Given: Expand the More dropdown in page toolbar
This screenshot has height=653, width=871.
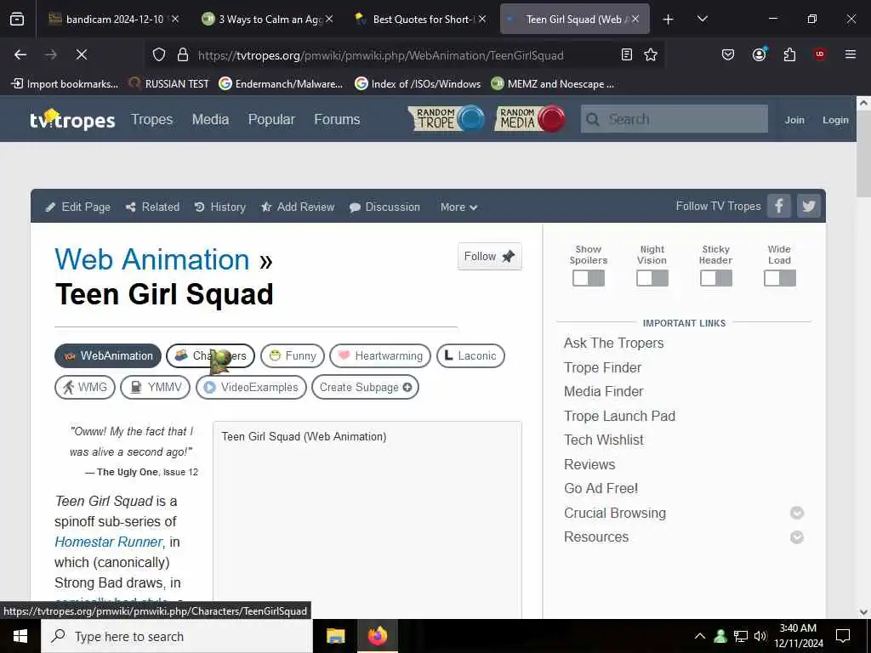Looking at the screenshot, I should pos(458,207).
